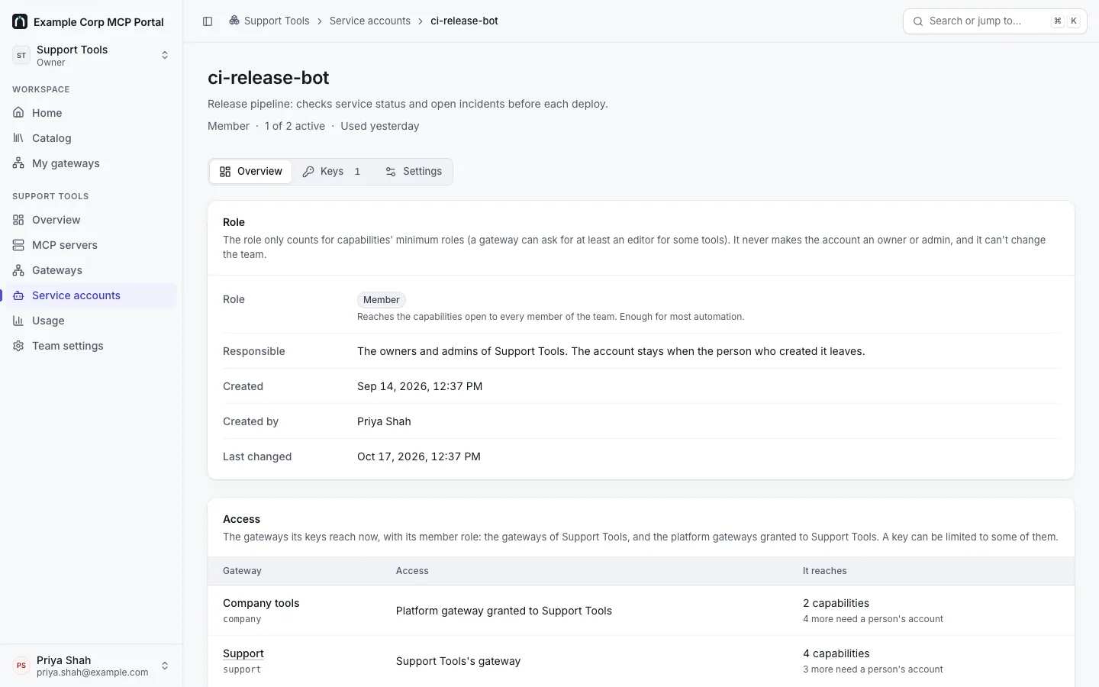1099x687 pixels.
Task: Click the '4 capabilities' cell
Action: [836, 653]
